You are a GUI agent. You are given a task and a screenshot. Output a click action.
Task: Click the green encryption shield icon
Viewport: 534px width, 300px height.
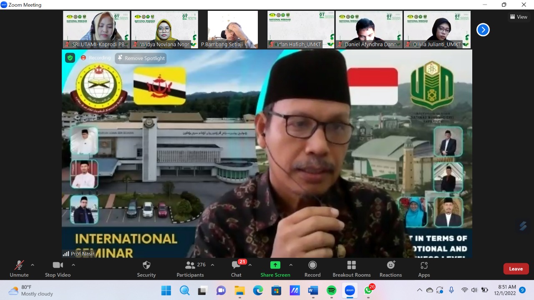70,58
